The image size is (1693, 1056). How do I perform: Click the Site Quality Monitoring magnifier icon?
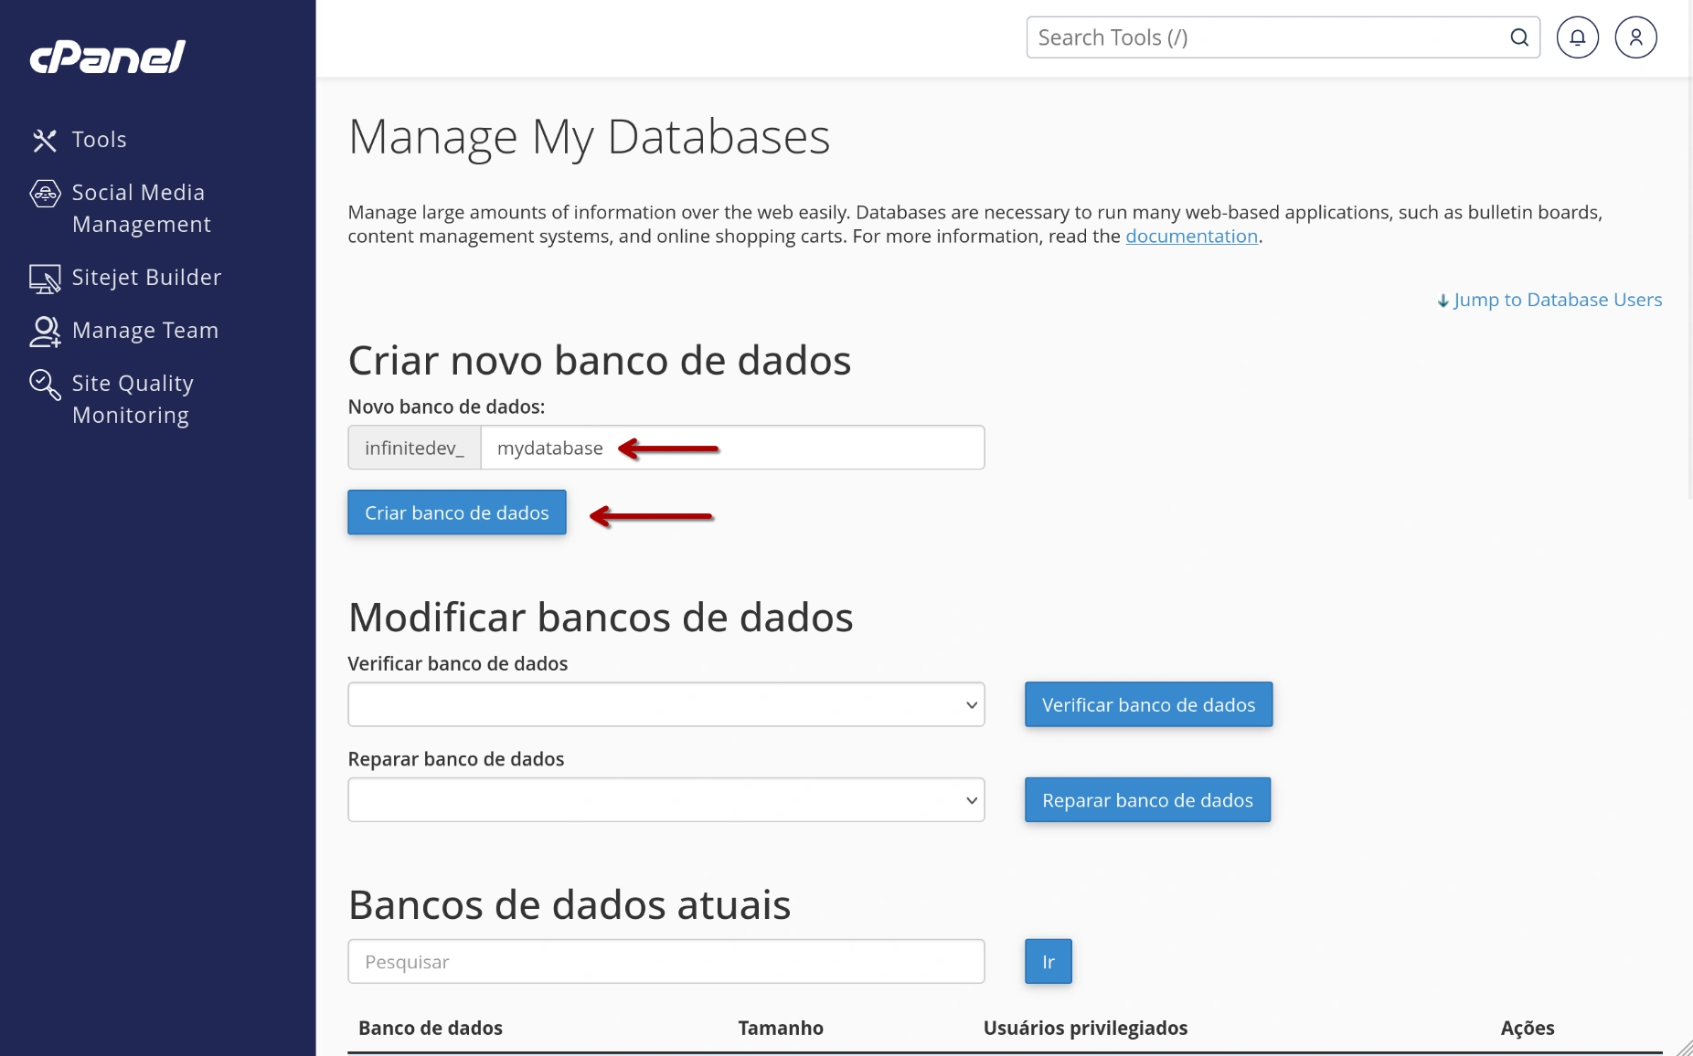pos(45,383)
